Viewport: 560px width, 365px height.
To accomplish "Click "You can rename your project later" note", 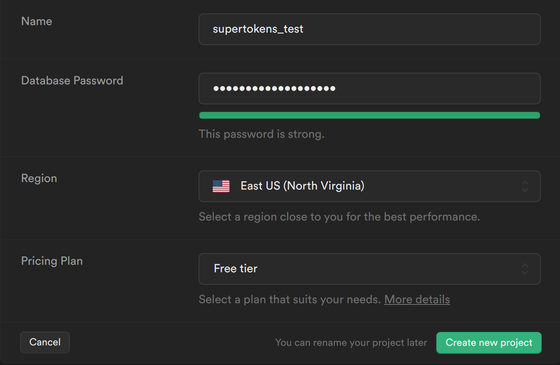I will tap(351, 343).
